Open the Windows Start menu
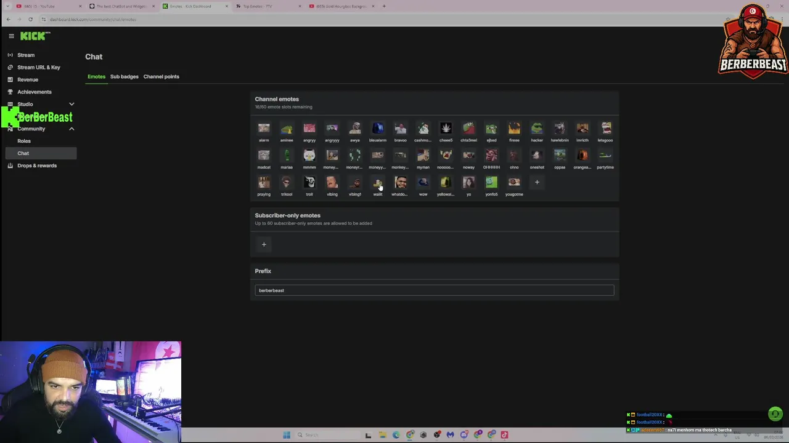Viewport: 789px width, 443px height. pos(287,435)
